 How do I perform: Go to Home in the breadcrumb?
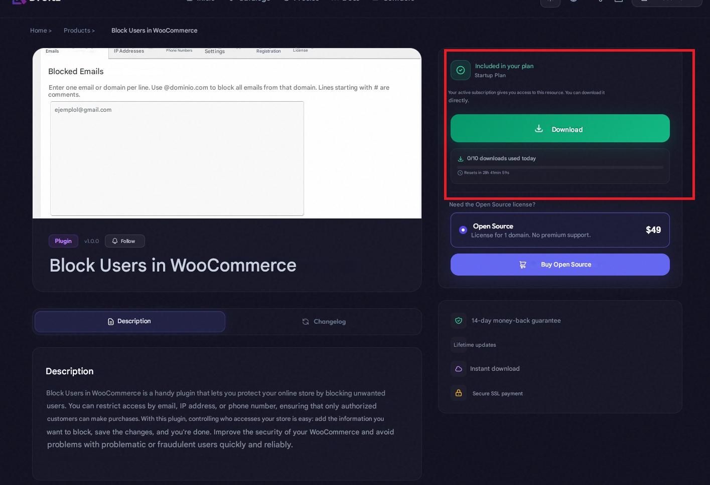38,31
